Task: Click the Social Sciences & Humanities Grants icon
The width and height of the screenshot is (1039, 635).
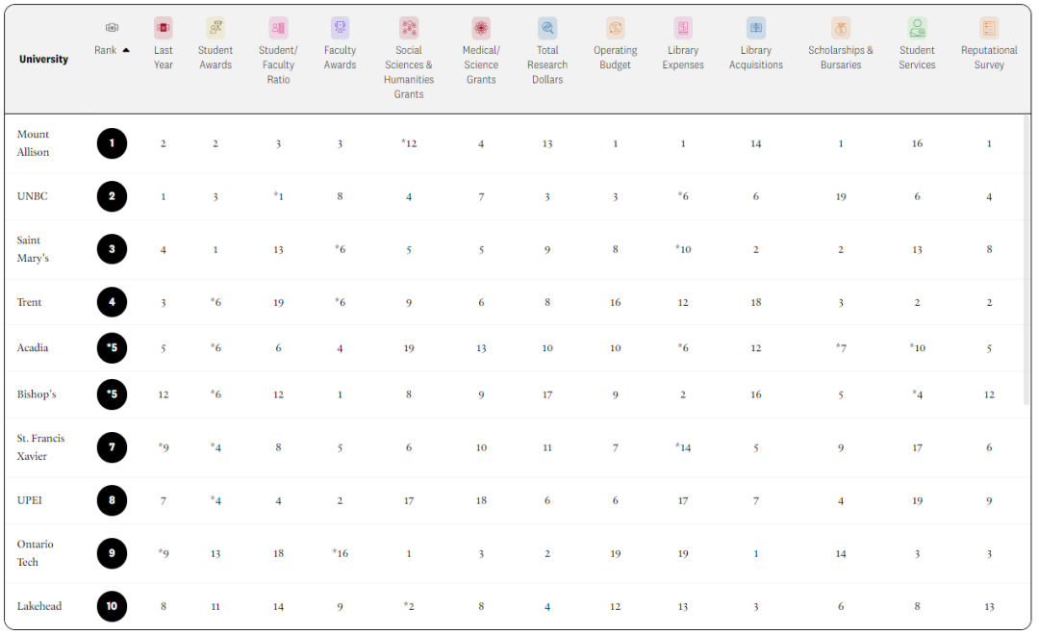Action: (x=409, y=28)
